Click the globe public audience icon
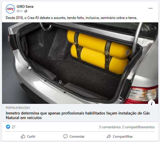Screen dimensions: 160x142 [x=26, y=11]
